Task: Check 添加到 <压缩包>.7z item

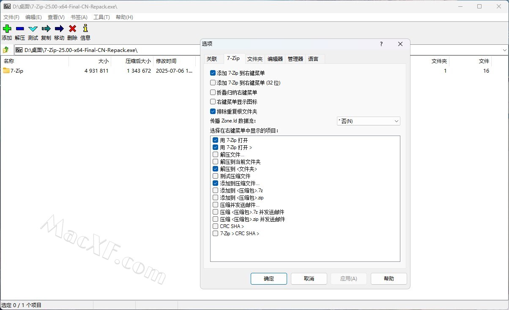Action: [x=216, y=190]
